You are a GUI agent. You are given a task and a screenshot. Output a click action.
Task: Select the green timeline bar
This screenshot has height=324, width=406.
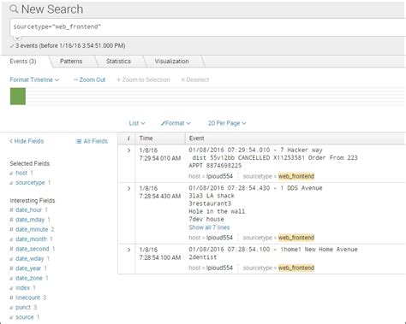pyautogui.click(x=18, y=97)
